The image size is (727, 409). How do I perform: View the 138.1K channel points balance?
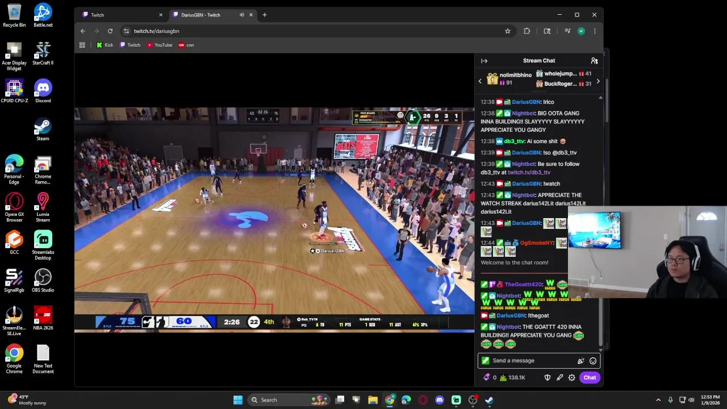[512, 378]
